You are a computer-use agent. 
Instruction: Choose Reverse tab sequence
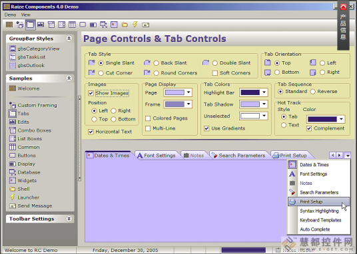point(313,91)
